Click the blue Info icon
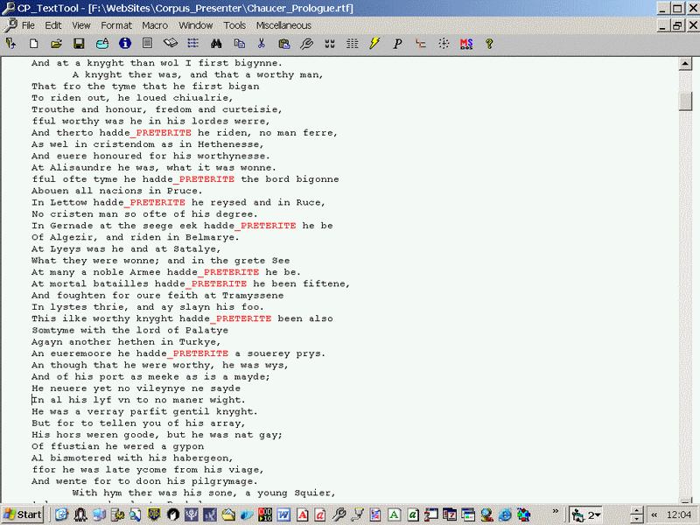700x525 pixels. coord(124,43)
